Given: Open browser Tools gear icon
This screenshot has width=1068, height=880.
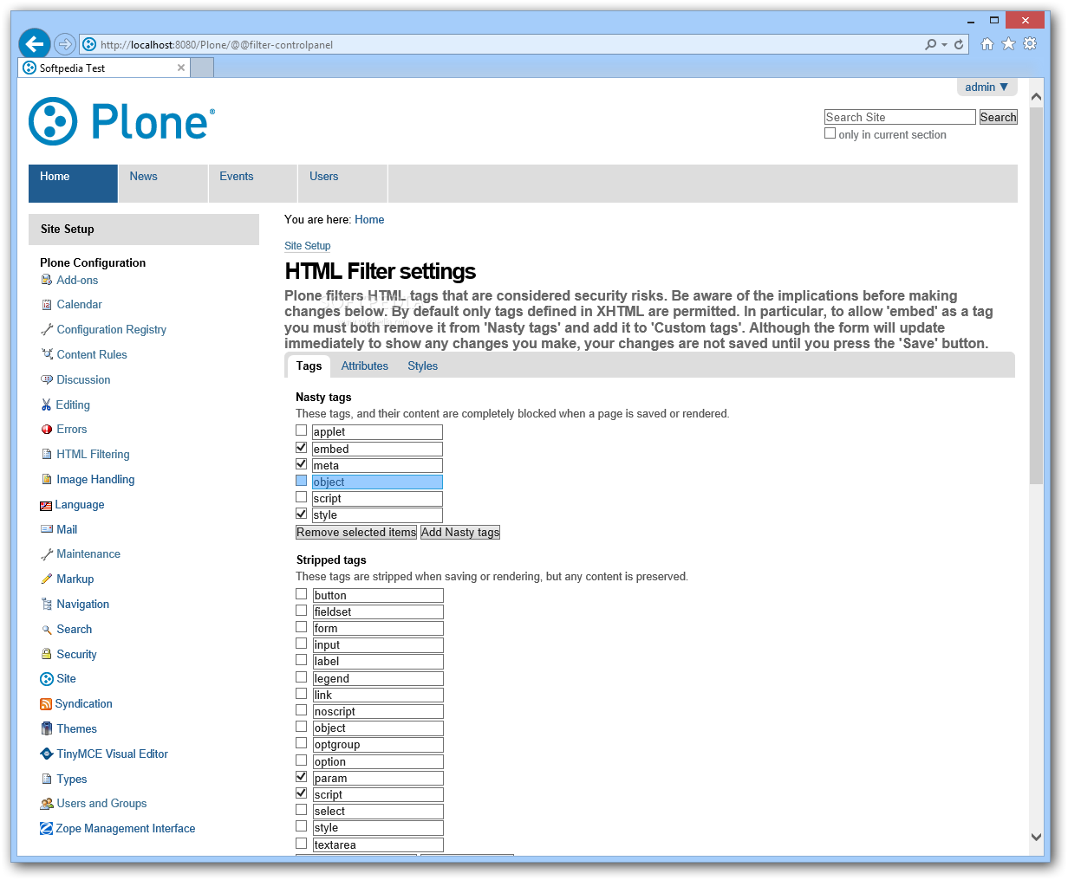Looking at the screenshot, I should pyautogui.click(x=1030, y=44).
